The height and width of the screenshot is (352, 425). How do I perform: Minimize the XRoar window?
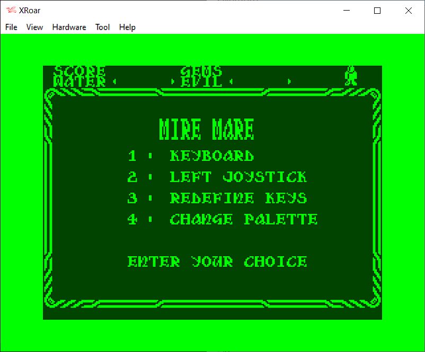point(347,11)
